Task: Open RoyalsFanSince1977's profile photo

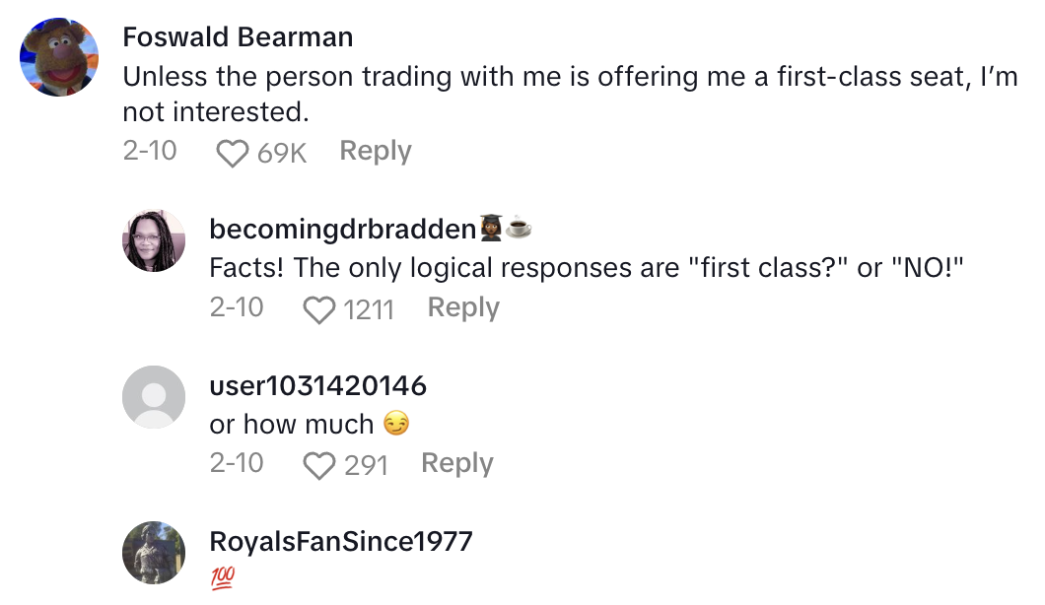Action: 154,552
